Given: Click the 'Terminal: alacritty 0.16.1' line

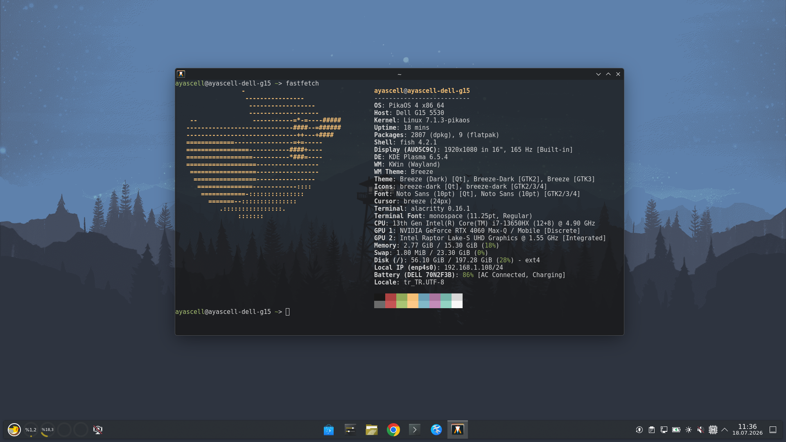Looking at the screenshot, I should (x=422, y=209).
